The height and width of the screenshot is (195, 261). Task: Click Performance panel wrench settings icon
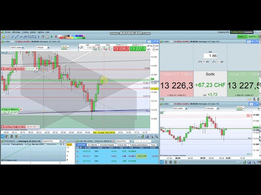(64, 141)
